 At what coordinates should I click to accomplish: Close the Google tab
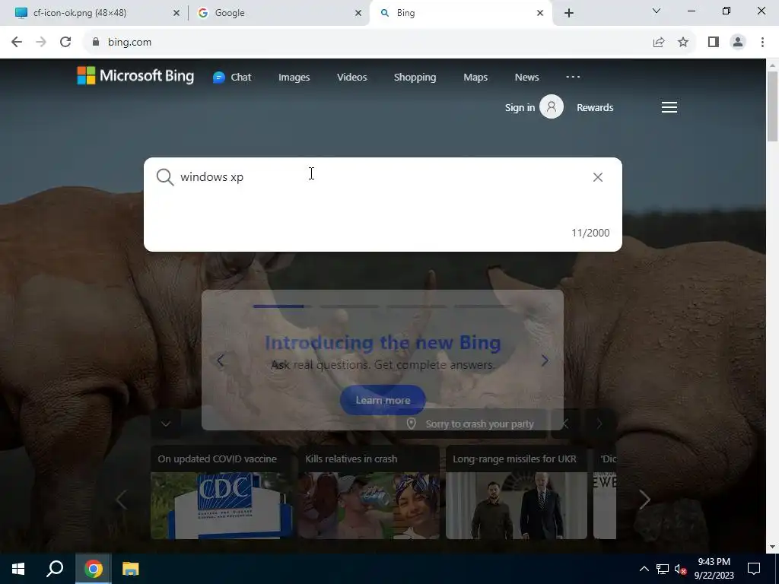pyautogui.click(x=358, y=13)
